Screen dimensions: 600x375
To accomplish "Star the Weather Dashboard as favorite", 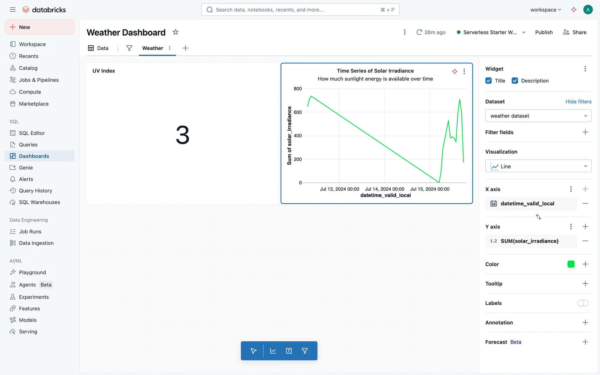I will click(176, 32).
